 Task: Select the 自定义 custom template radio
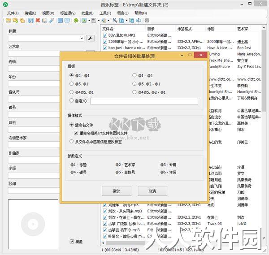coord(72,100)
